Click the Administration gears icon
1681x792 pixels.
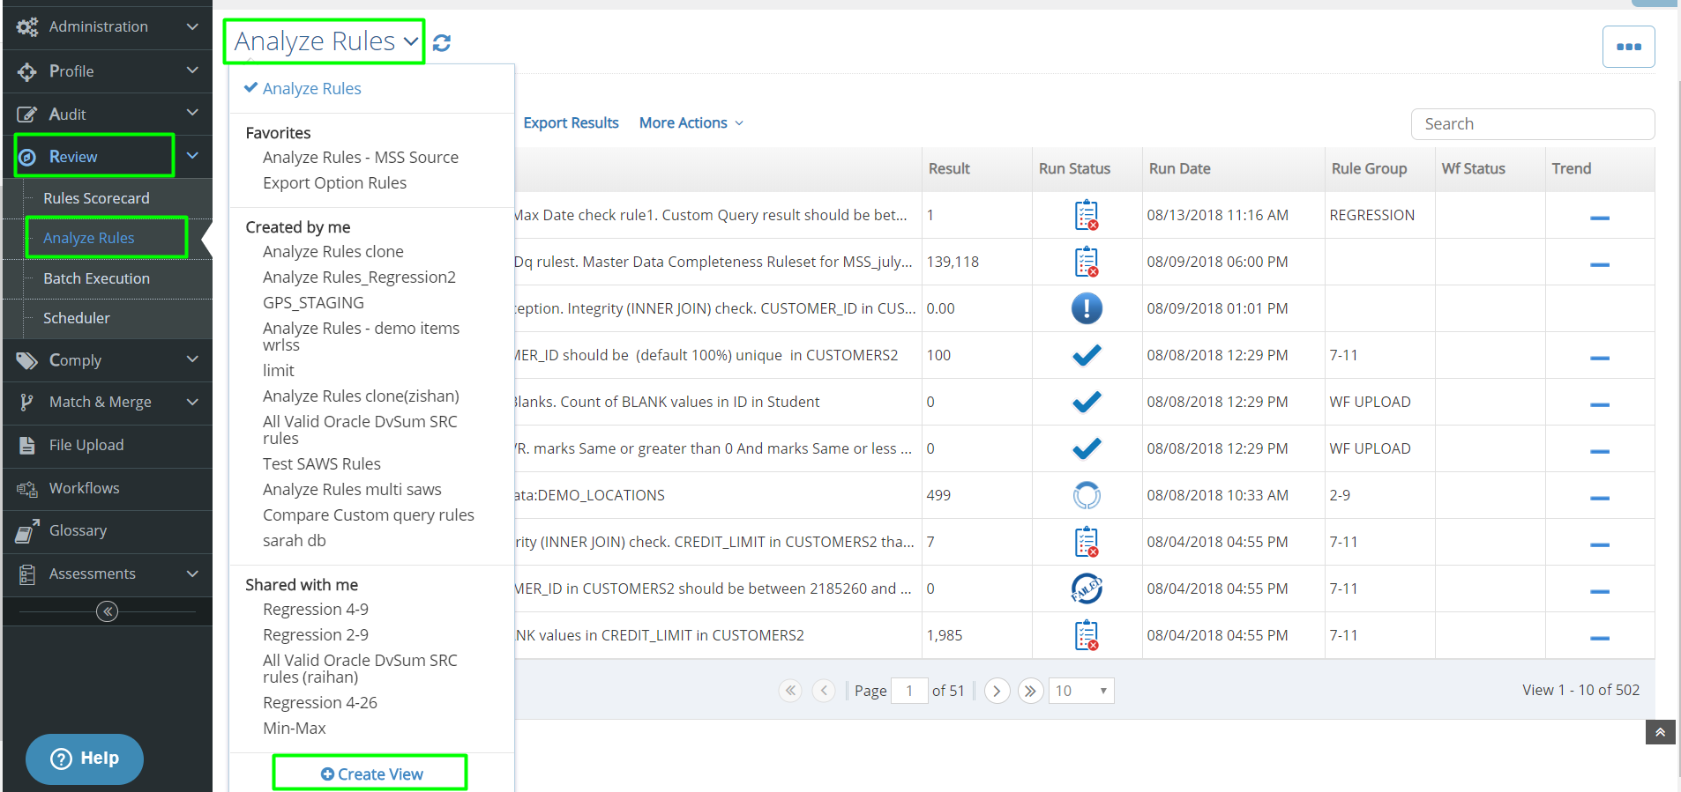point(27,27)
